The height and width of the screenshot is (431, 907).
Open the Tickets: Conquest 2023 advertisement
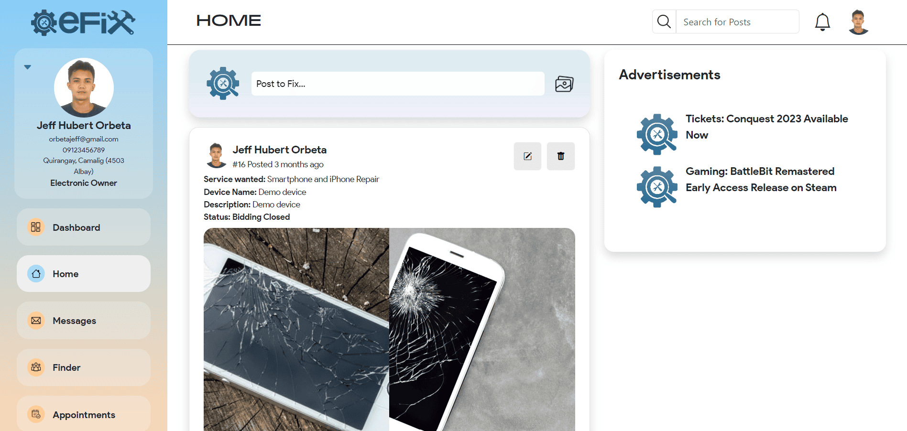coord(767,127)
